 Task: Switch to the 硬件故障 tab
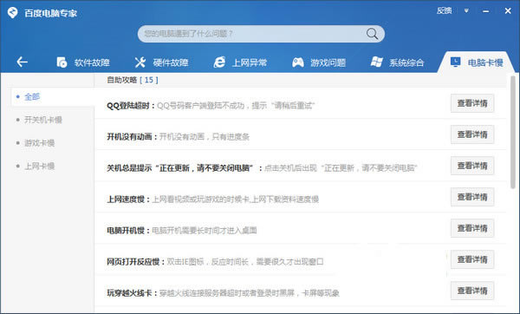pyautogui.click(x=162, y=62)
